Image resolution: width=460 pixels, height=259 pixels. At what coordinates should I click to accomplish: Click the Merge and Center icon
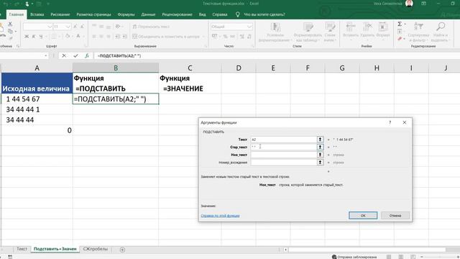pyautogui.click(x=134, y=37)
